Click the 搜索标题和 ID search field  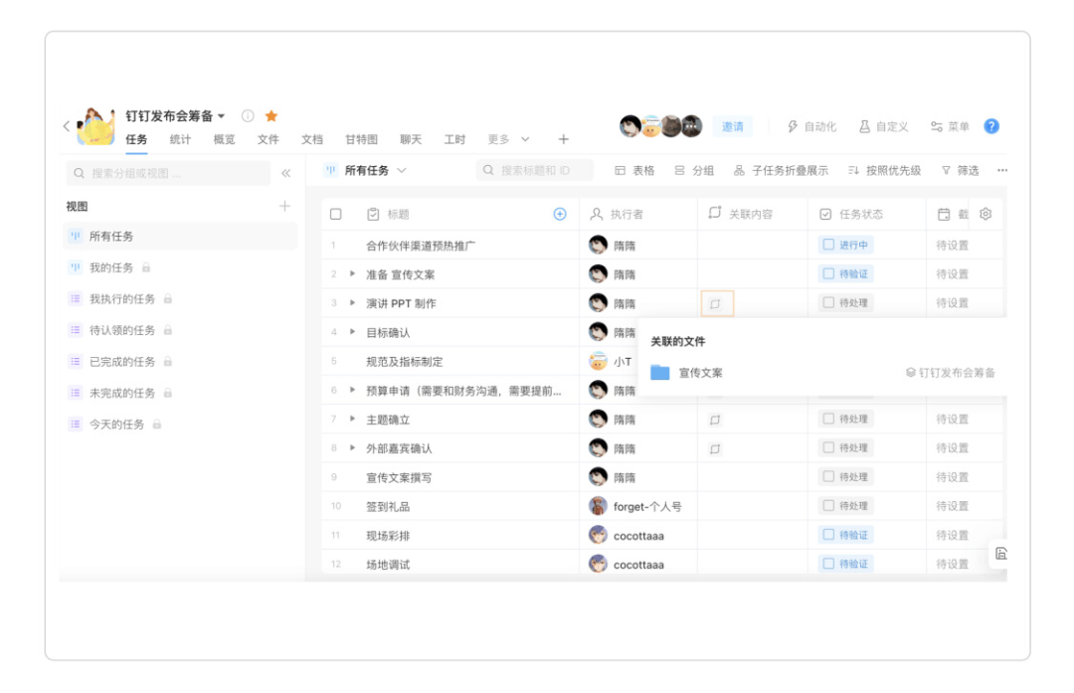click(535, 171)
